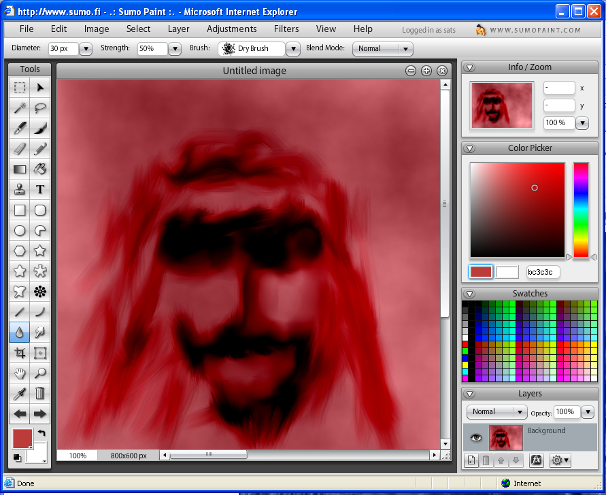The width and height of the screenshot is (606, 495).
Task: Swap foreground and background colors
Action: point(41,433)
